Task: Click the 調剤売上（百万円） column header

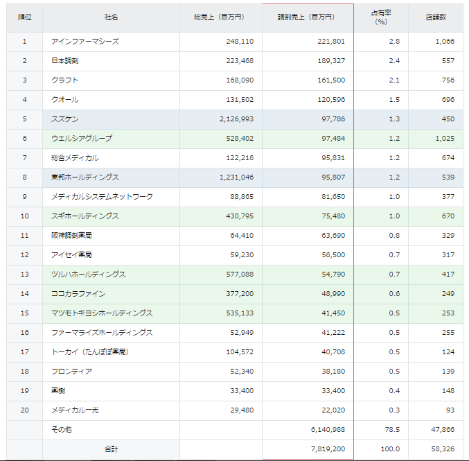Action: pos(308,17)
